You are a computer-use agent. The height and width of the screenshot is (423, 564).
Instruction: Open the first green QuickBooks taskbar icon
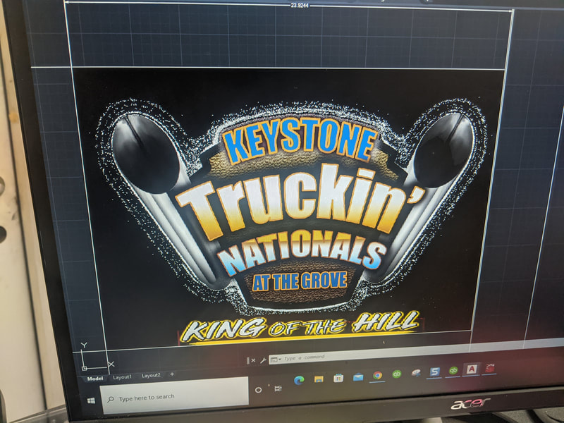tap(397, 374)
